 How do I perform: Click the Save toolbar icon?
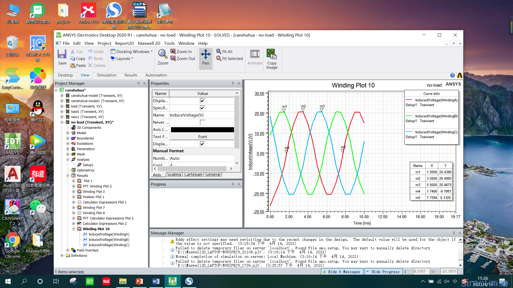[62, 57]
